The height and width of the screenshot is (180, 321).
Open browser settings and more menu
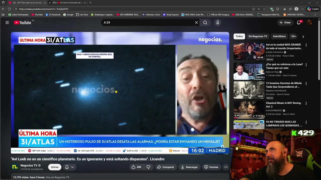(x=302, y=9)
